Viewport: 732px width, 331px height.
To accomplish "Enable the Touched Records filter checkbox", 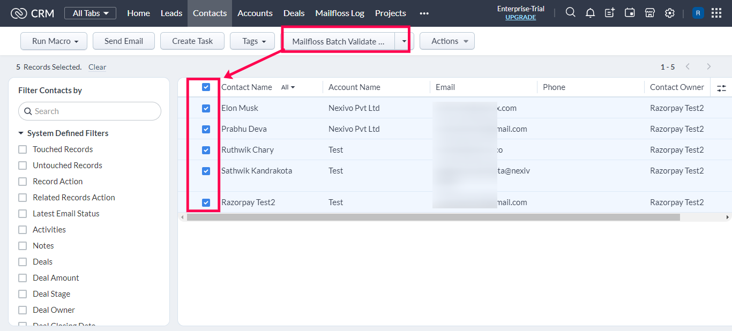I will [x=23, y=149].
